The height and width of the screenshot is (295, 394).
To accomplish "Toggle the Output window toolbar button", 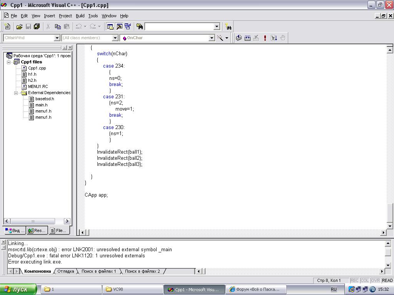I will (x=119, y=27).
